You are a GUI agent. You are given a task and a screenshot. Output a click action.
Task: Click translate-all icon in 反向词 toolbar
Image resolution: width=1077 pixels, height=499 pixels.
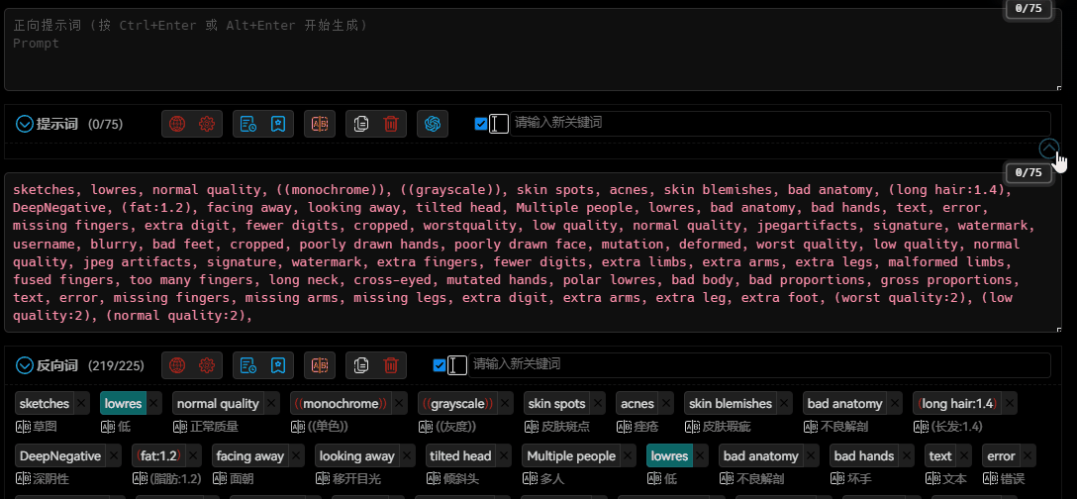(x=320, y=365)
